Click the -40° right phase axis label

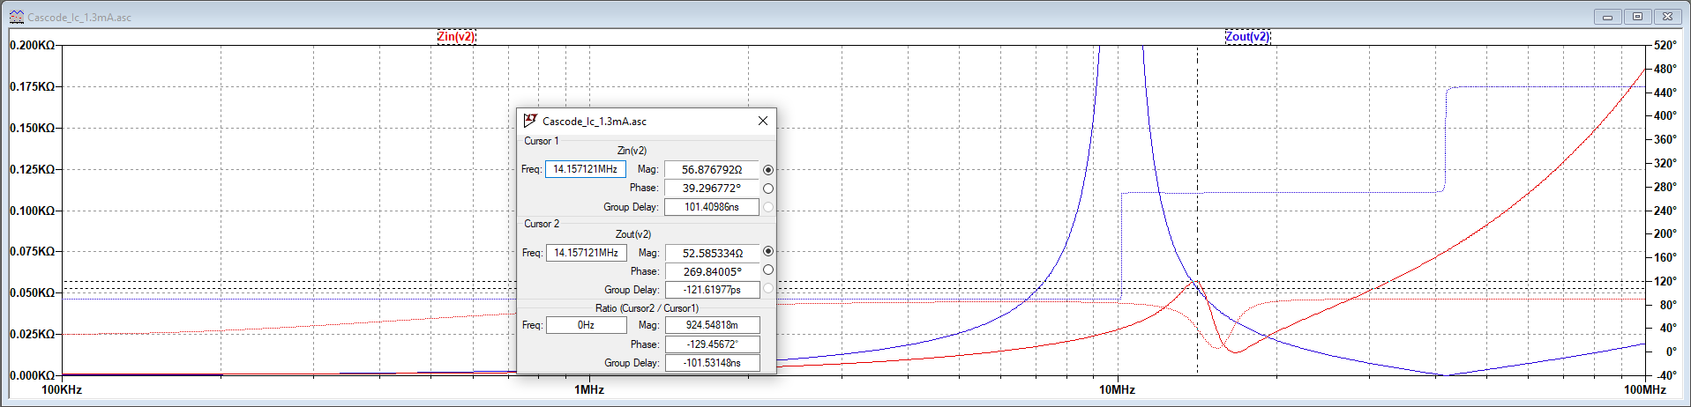(x=1665, y=375)
